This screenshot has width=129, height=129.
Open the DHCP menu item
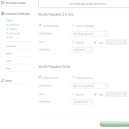pyautogui.click(x=9, y=54)
